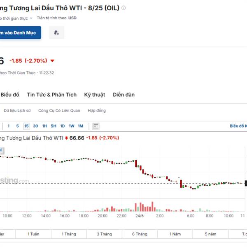Open the Biểu đồ tab

[10, 95]
